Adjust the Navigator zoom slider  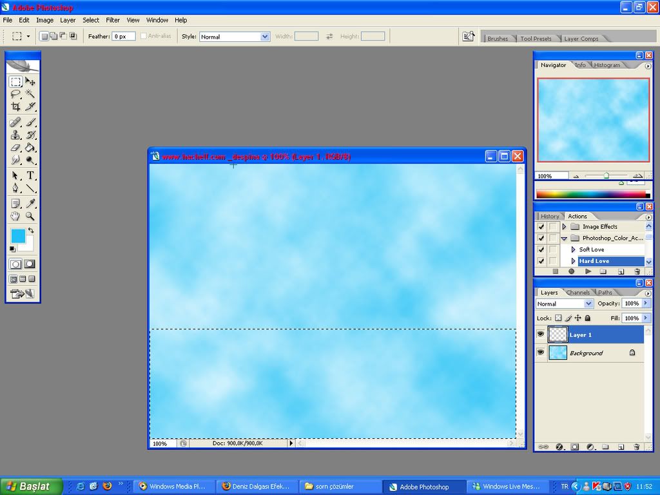pyautogui.click(x=606, y=175)
